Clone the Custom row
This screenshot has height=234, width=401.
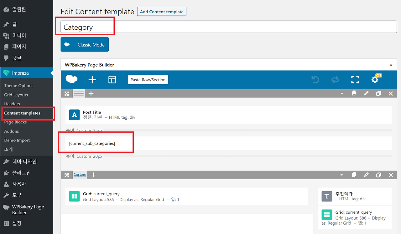coord(378,175)
